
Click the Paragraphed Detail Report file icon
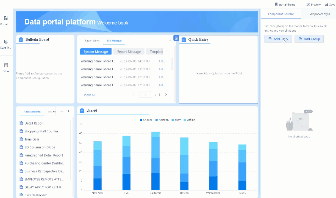[21, 155]
